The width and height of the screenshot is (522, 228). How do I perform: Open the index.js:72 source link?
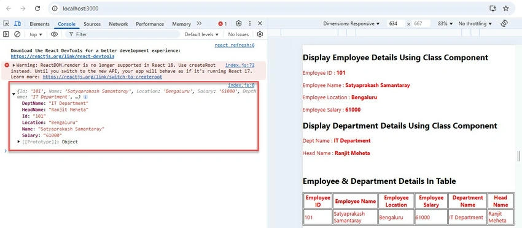click(240, 66)
